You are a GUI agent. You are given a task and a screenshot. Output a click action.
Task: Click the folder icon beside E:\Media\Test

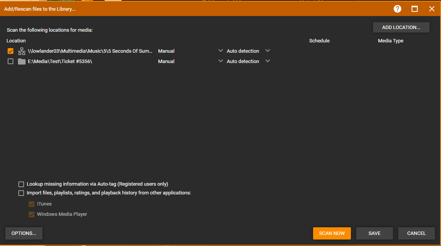pyautogui.click(x=22, y=61)
